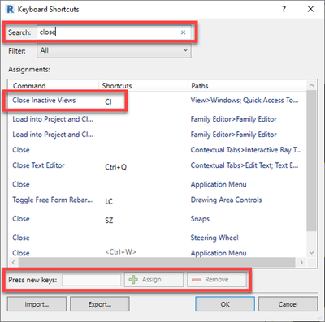Viewport: 325px width, 322px height.
Task: Select the Close Text Editor command row
Action: 158,166
